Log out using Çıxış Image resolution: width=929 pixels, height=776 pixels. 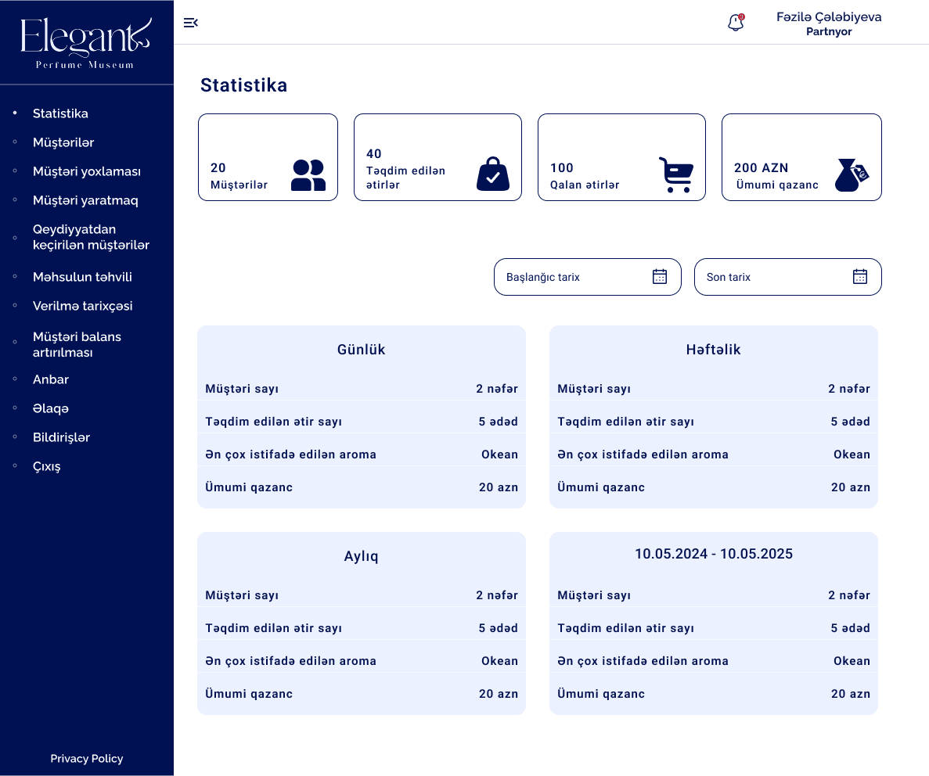click(47, 466)
